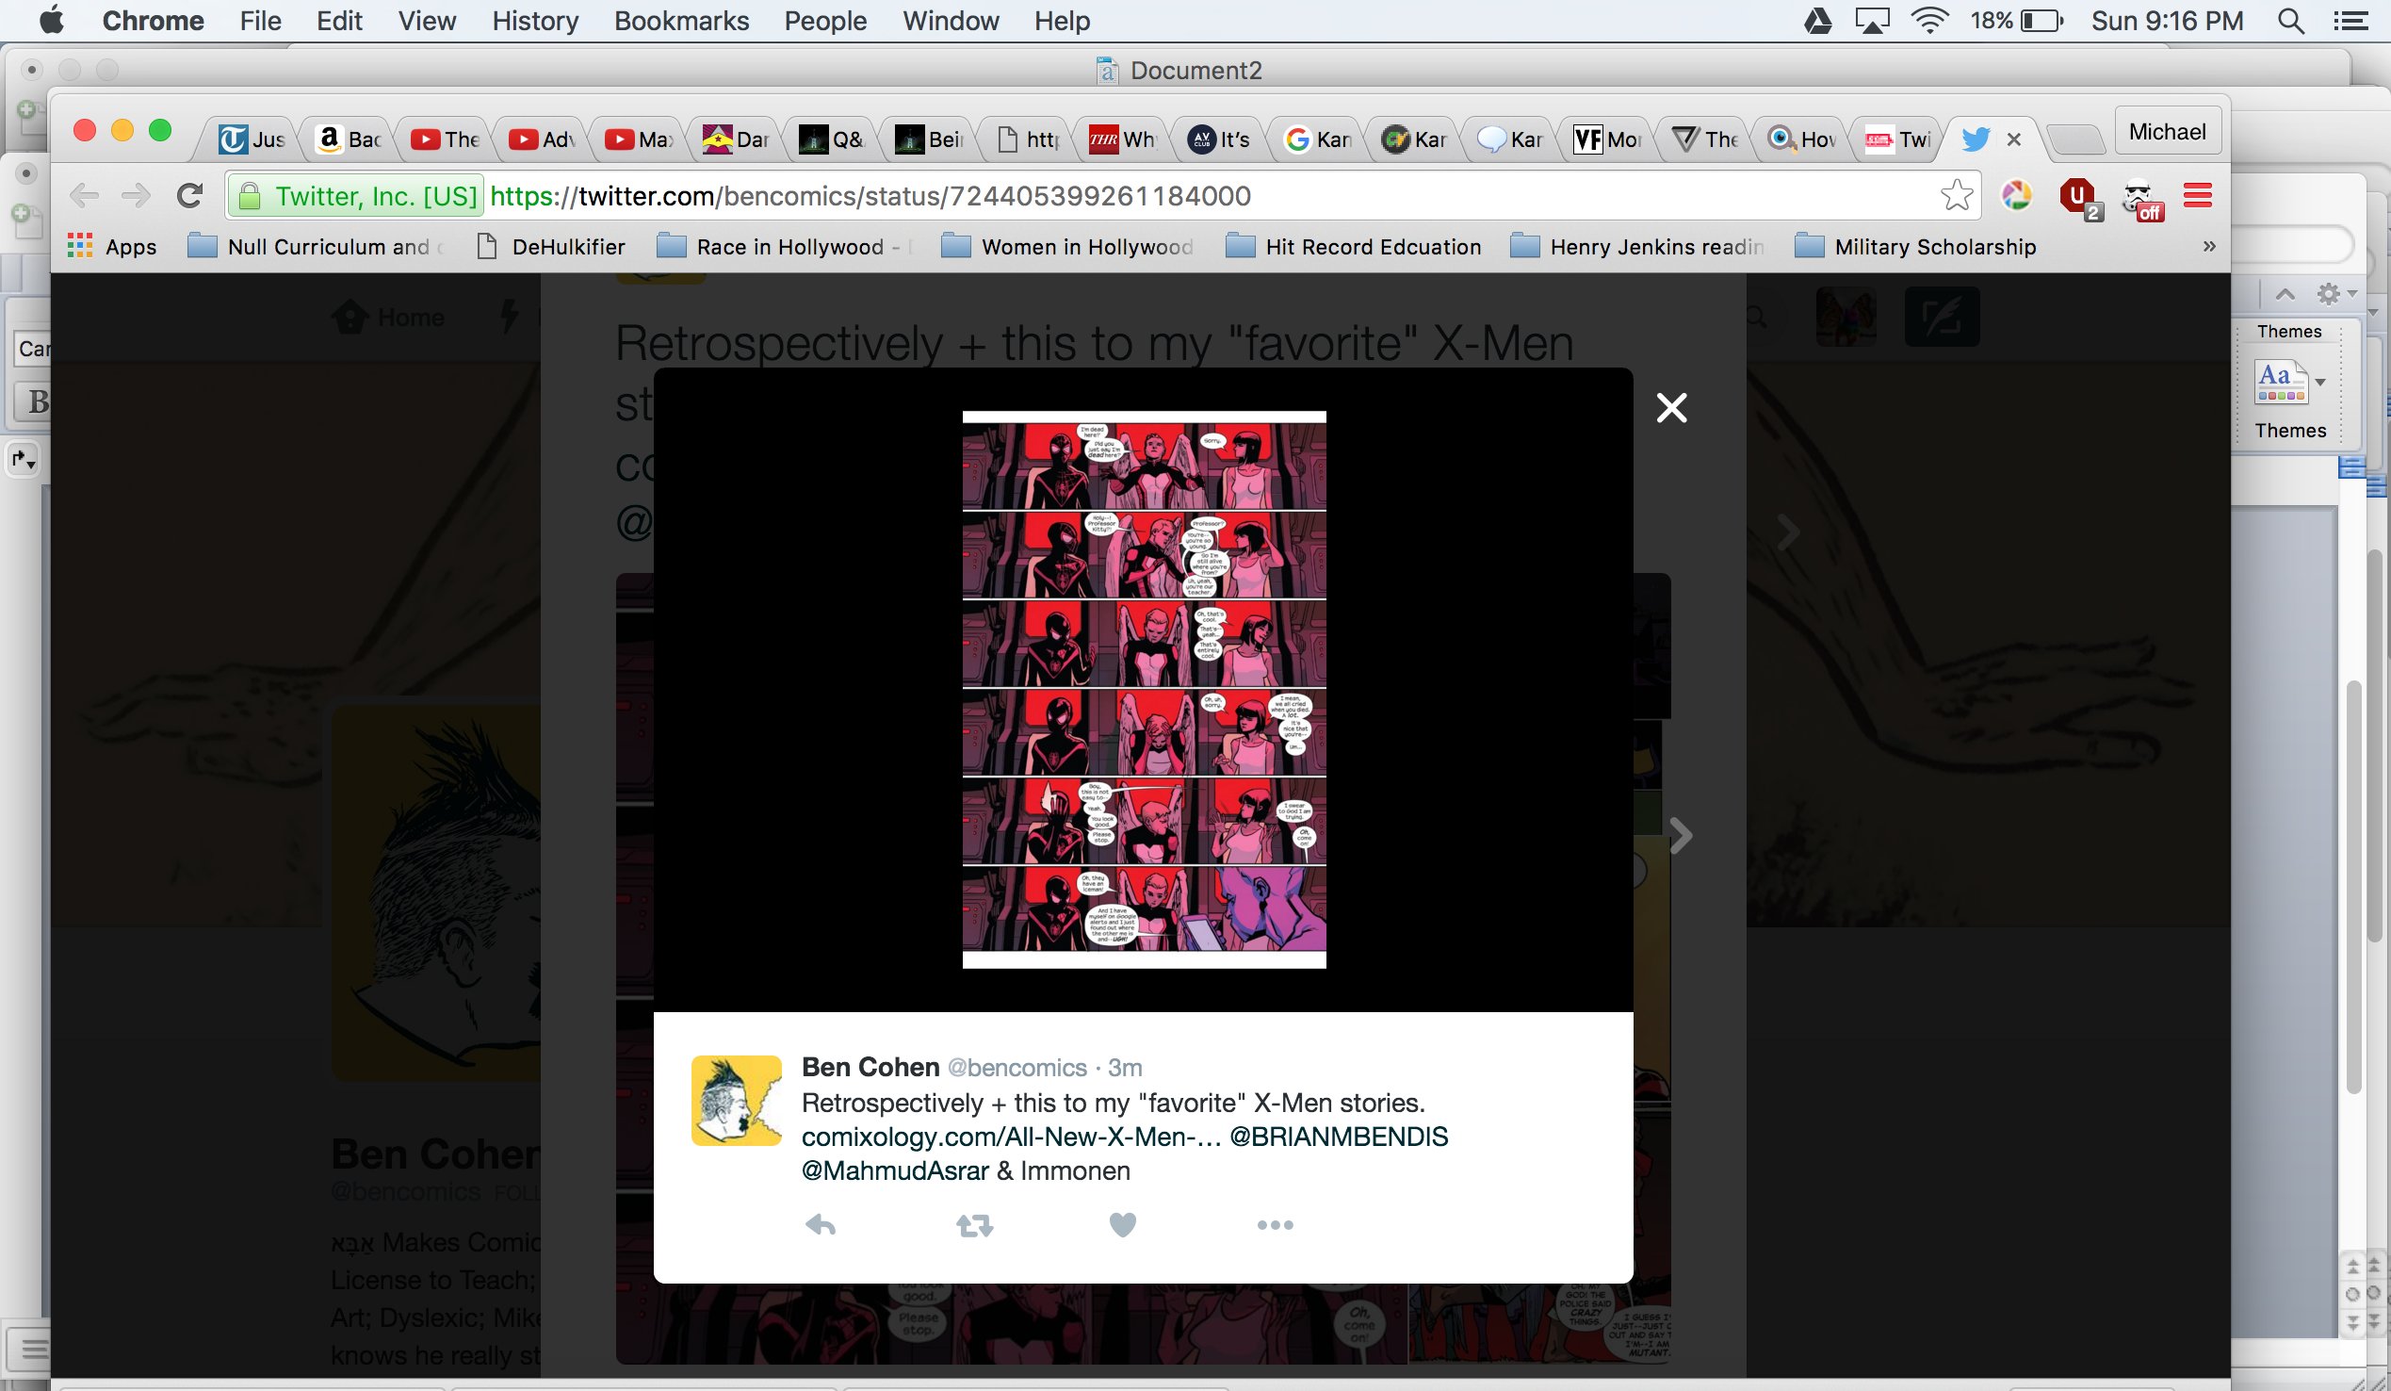
Task: Toggle the stormtrooper 'off' extension icon
Action: tap(2140, 197)
